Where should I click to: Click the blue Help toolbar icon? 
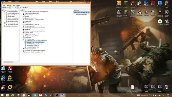(x=15, y=8)
